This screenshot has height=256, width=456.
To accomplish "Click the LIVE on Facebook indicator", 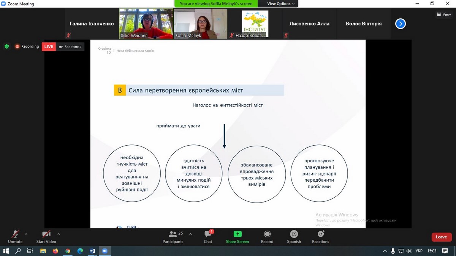I will pos(63,47).
